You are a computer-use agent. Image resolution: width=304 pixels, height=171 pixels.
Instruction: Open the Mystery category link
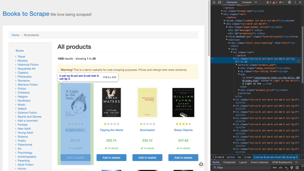pyautogui.click(x=23, y=60)
